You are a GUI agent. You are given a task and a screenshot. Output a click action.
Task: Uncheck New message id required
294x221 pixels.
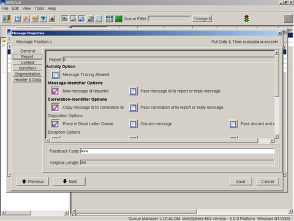coord(55,91)
